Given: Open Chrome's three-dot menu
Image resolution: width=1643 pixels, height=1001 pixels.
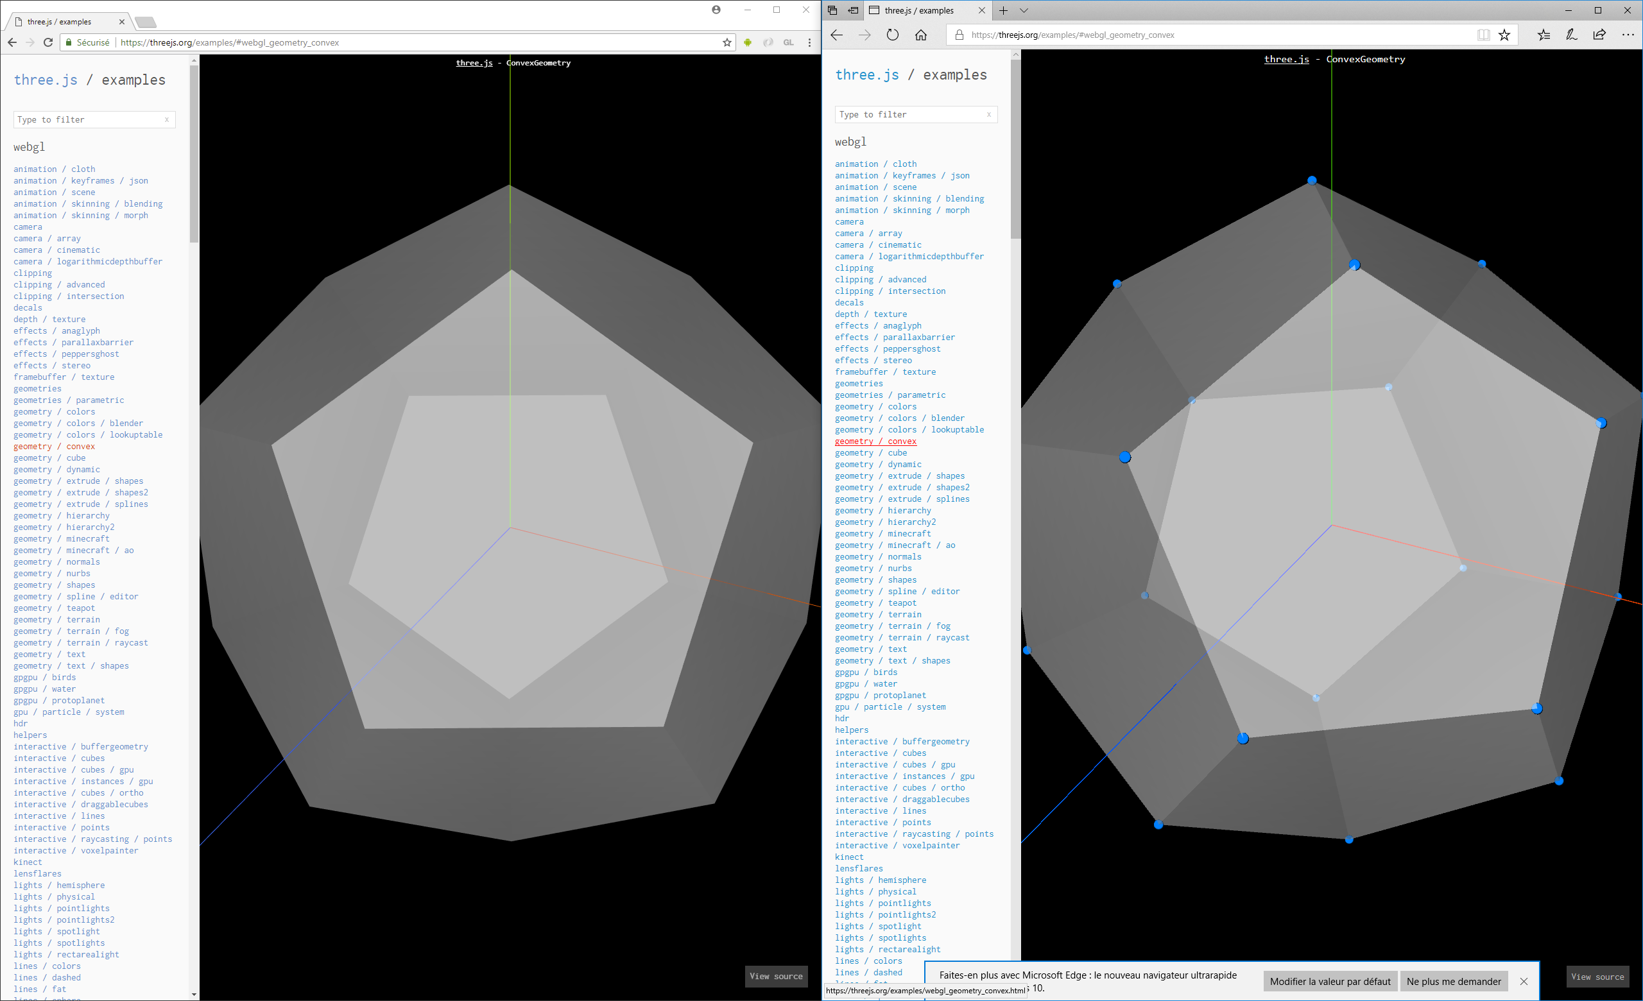Looking at the screenshot, I should (809, 42).
